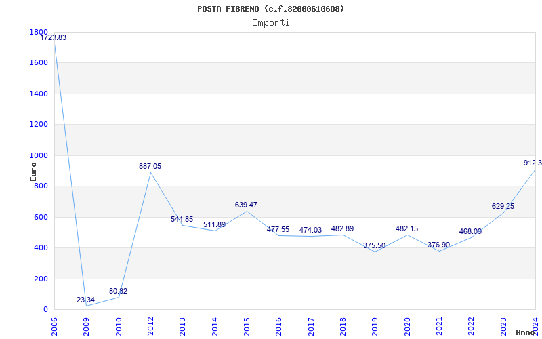
Task: Click the 629.25 value label
Action: point(503,206)
